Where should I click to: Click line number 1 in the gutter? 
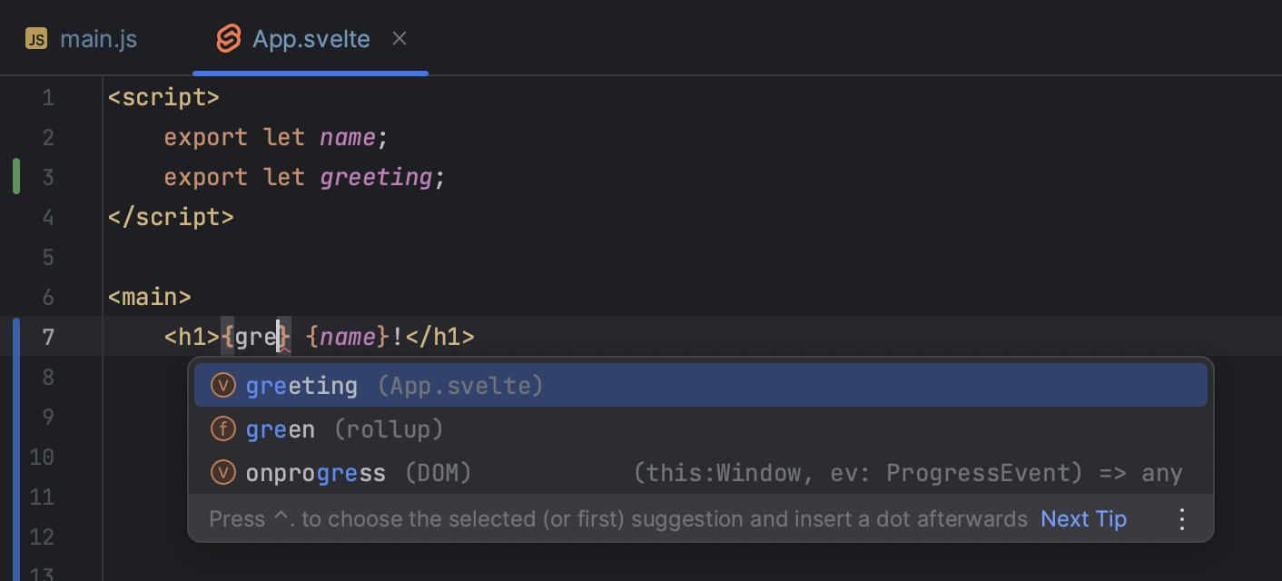pos(48,97)
